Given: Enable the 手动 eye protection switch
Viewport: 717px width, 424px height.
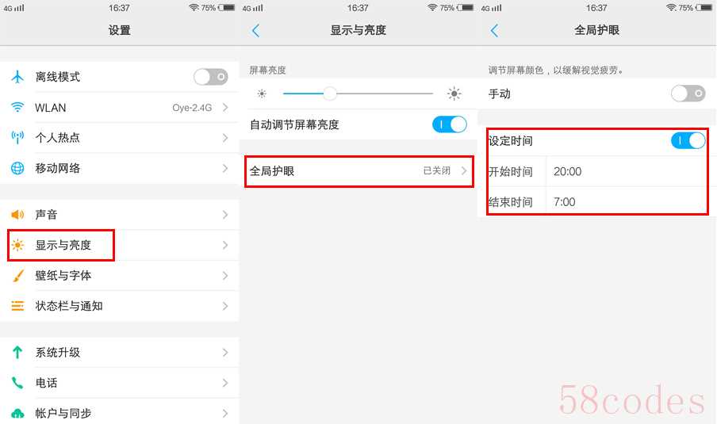Looking at the screenshot, I should [x=688, y=94].
